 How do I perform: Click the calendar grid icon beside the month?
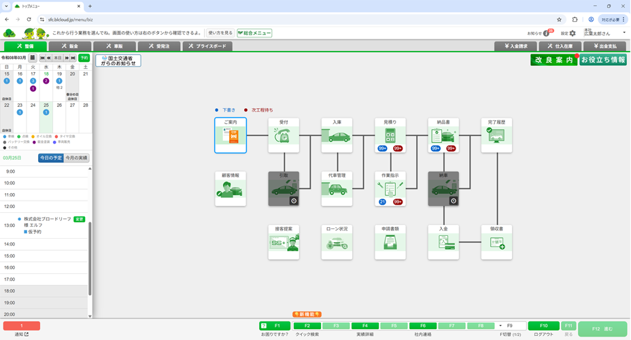(x=33, y=58)
